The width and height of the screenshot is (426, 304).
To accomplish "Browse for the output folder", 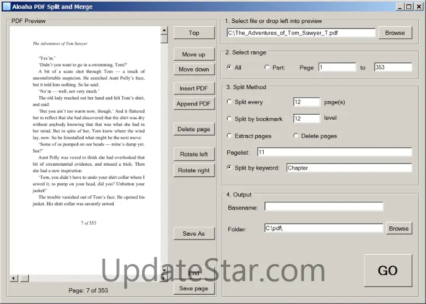I will click(x=399, y=229).
